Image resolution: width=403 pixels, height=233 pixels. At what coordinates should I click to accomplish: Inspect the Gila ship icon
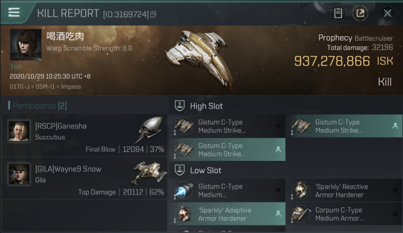pos(148,172)
